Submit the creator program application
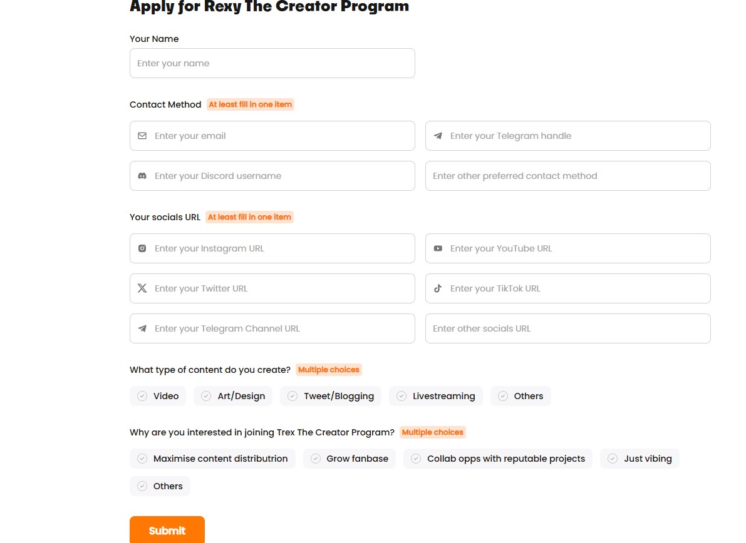 (x=167, y=530)
